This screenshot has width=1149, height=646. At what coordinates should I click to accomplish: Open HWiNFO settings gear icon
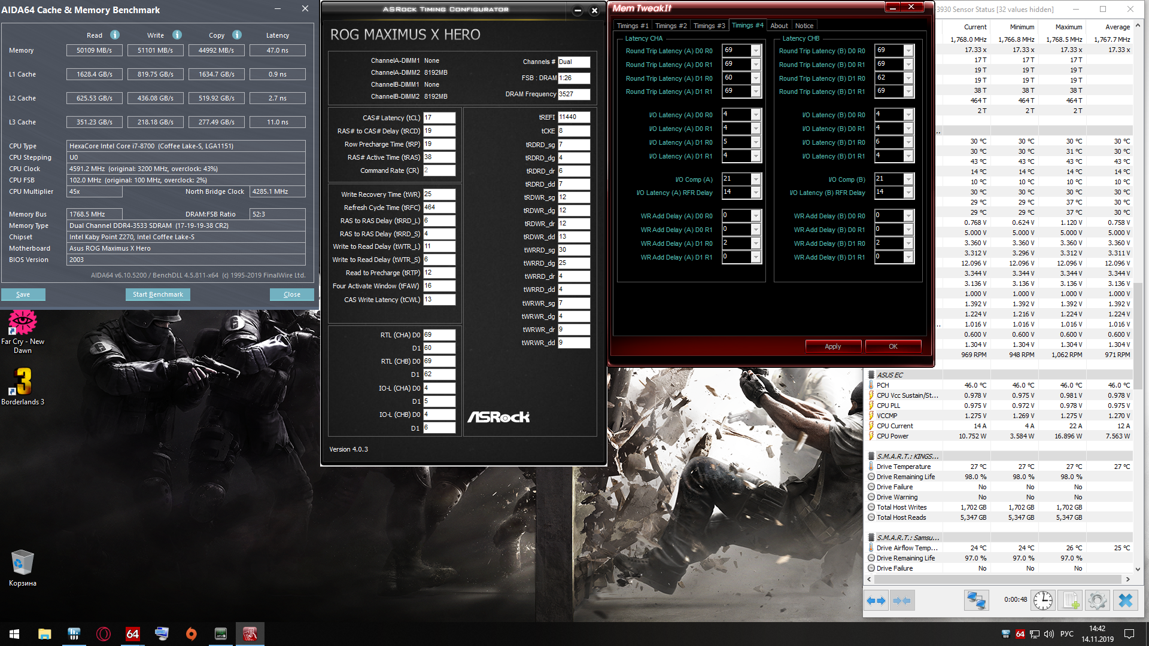(x=1097, y=600)
